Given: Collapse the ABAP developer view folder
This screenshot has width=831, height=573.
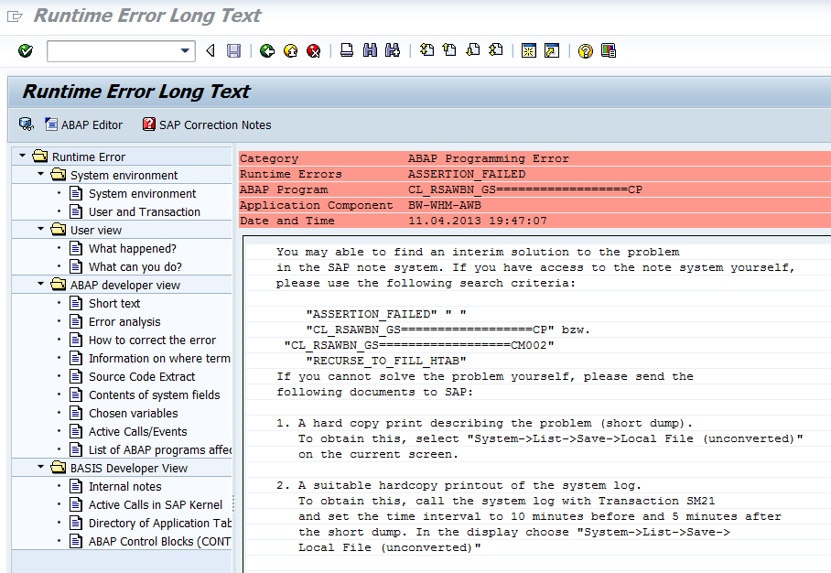Looking at the screenshot, I should [x=41, y=284].
